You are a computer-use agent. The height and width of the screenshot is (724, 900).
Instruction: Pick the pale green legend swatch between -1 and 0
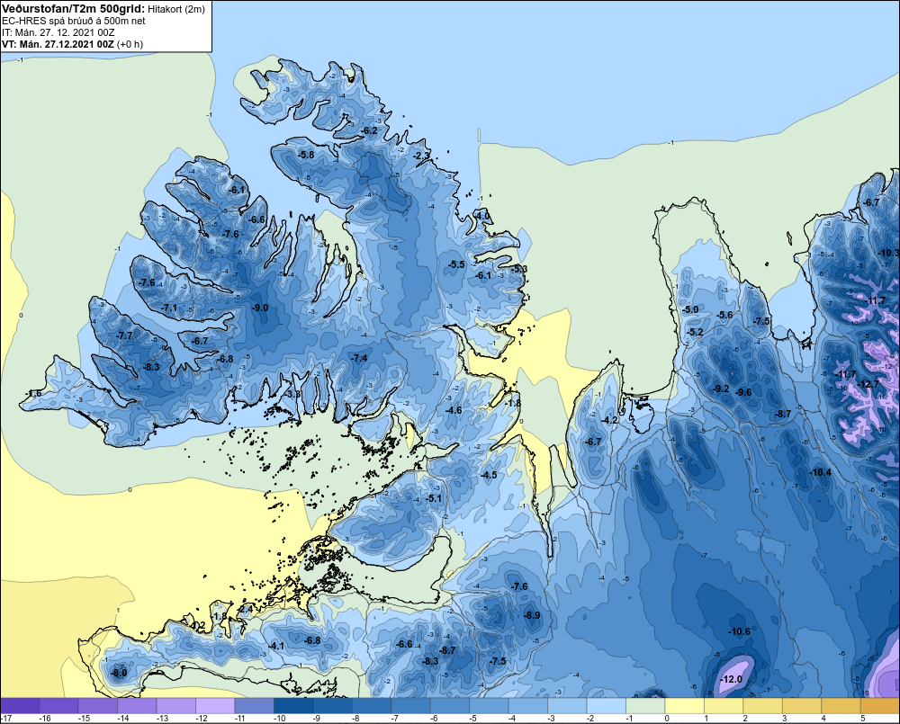point(645,706)
